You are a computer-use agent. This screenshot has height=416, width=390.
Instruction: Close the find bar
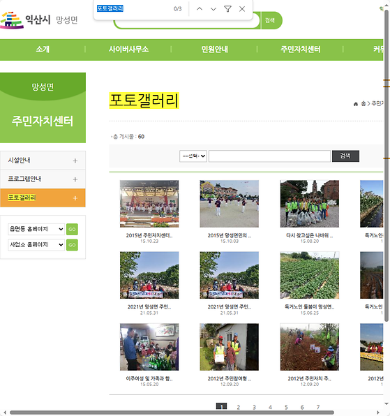point(242,9)
